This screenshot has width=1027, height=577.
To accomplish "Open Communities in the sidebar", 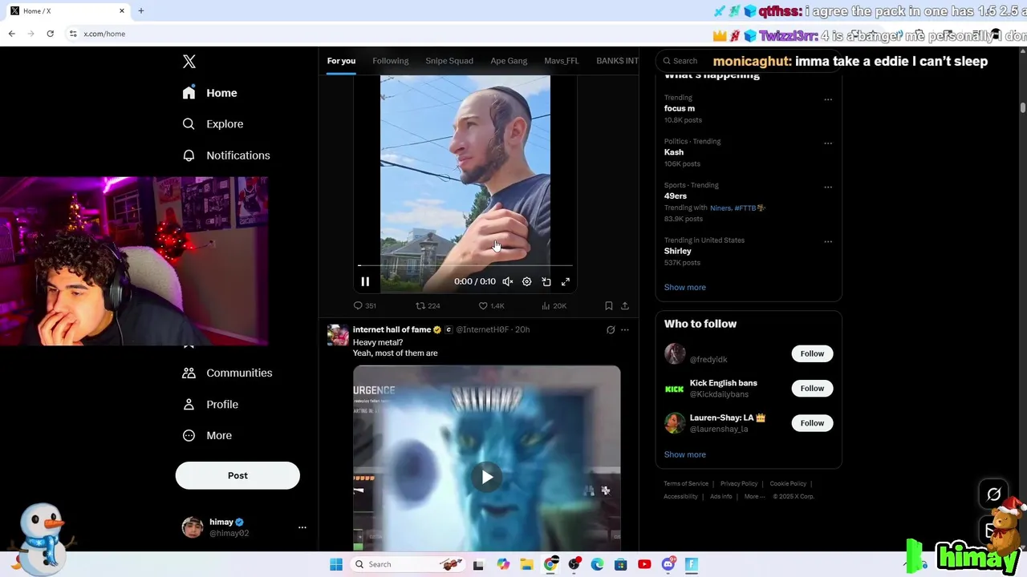I will pos(227,373).
